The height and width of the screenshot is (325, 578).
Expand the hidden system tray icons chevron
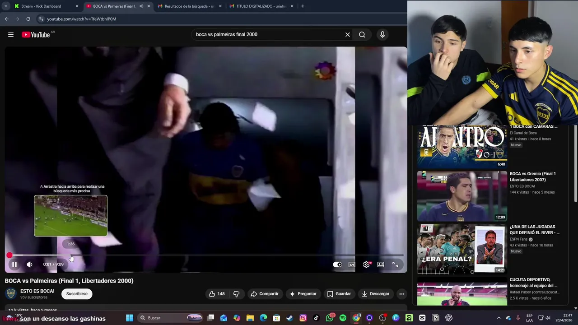tap(499, 318)
